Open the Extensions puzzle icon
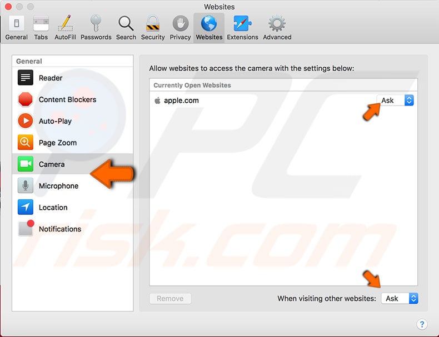This screenshot has width=439, height=337. click(242, 23)
